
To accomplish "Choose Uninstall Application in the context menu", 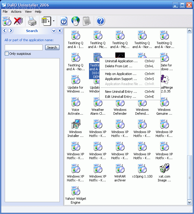I will pos(130,61).
